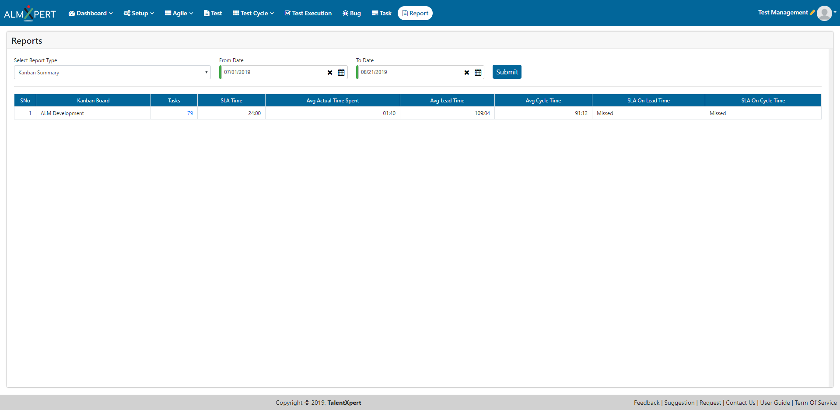
Task: Click the Avg Lead Time header
Action: [x=447, y=100]
